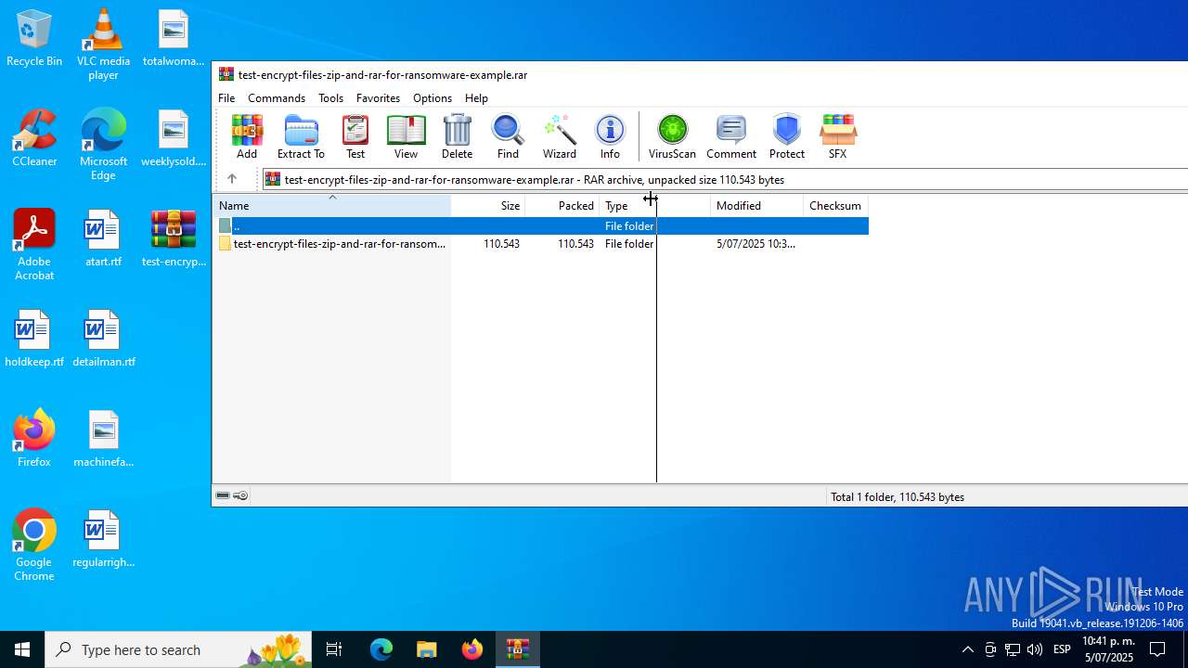Select the VLC media player desktop icon

[x=103, y=44]
